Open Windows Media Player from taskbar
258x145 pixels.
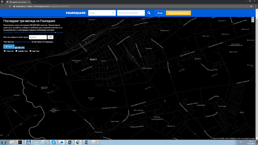[37, 142]
